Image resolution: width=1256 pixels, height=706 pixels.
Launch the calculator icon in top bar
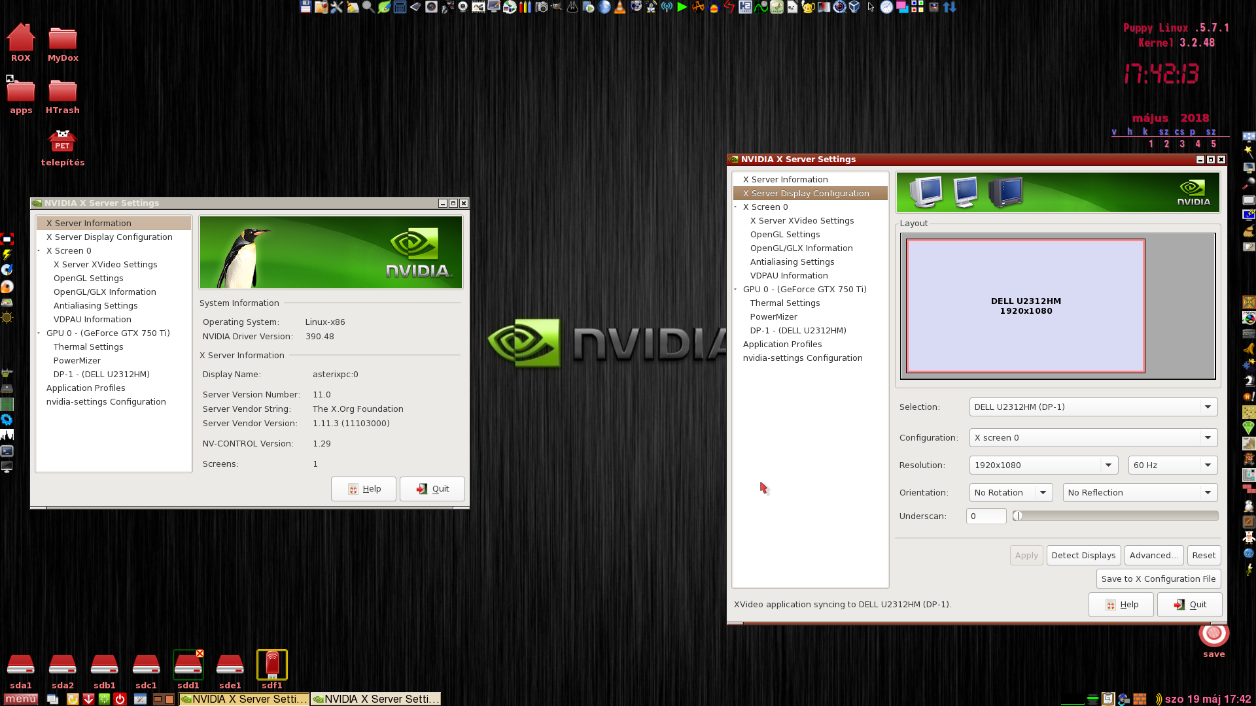(399, 7)
